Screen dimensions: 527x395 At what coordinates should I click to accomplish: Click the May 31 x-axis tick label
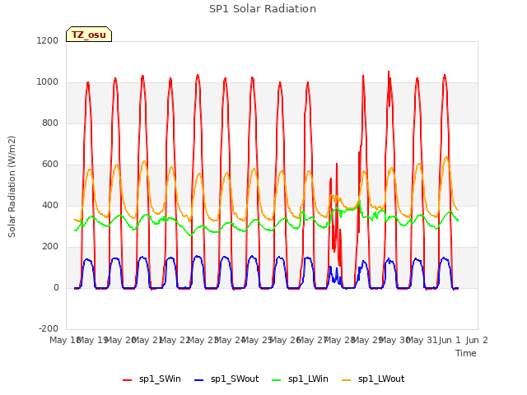click(422, 340)
